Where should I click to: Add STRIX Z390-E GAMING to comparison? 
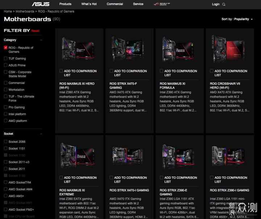161,178
